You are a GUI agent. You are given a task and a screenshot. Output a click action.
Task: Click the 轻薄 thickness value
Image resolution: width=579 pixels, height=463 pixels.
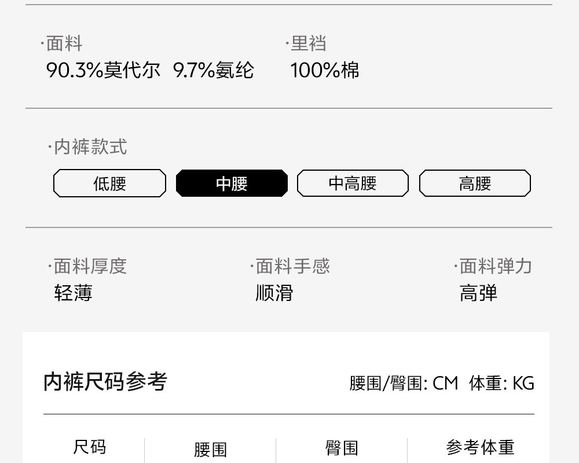click(73, 293)
